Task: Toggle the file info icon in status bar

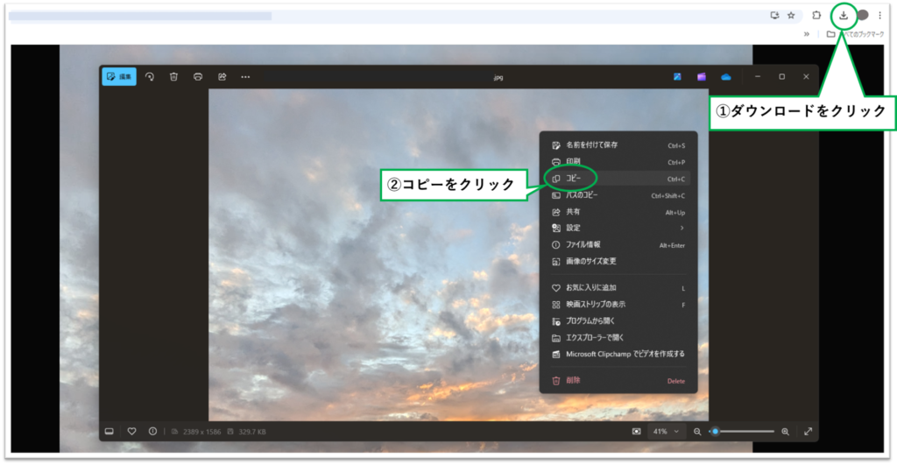Action: click(152, 431)
